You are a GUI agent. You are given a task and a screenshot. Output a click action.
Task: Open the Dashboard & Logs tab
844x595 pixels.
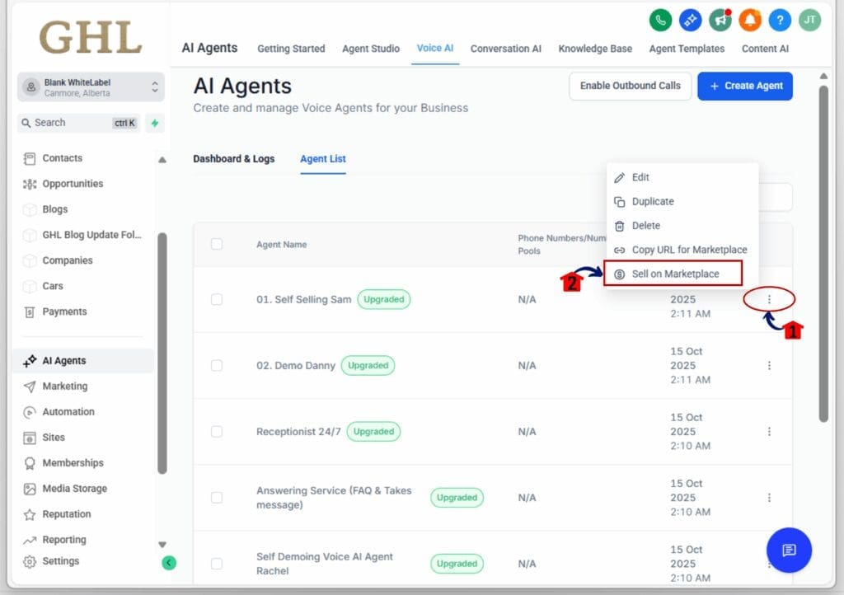click(x=233, y=159)
